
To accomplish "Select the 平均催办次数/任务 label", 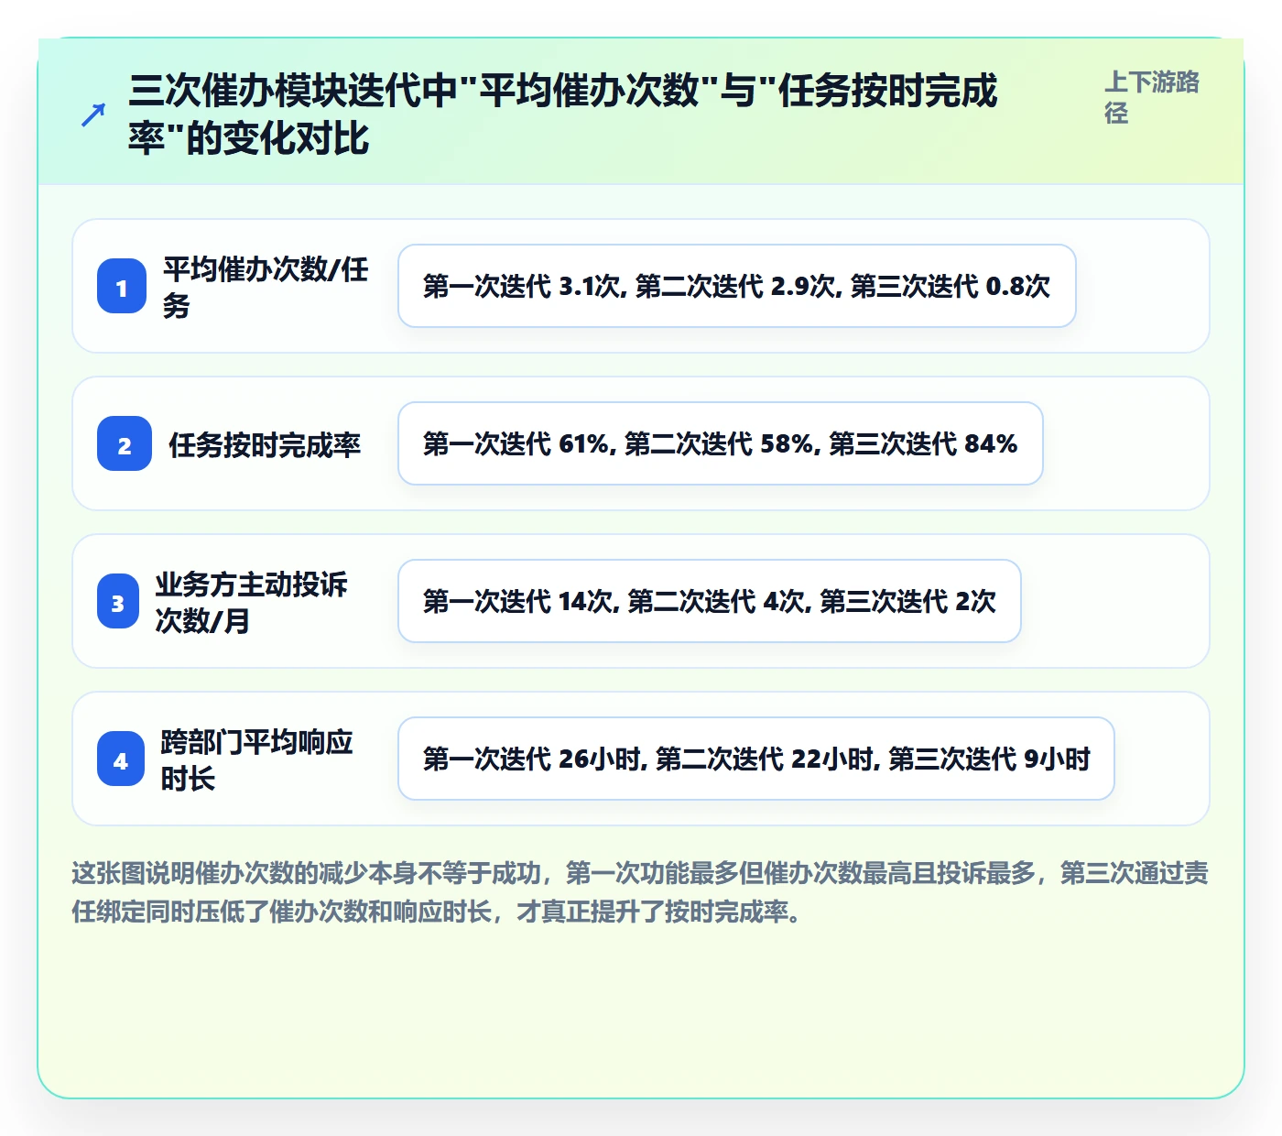I will pyautogui.click(x=266, y=287).
